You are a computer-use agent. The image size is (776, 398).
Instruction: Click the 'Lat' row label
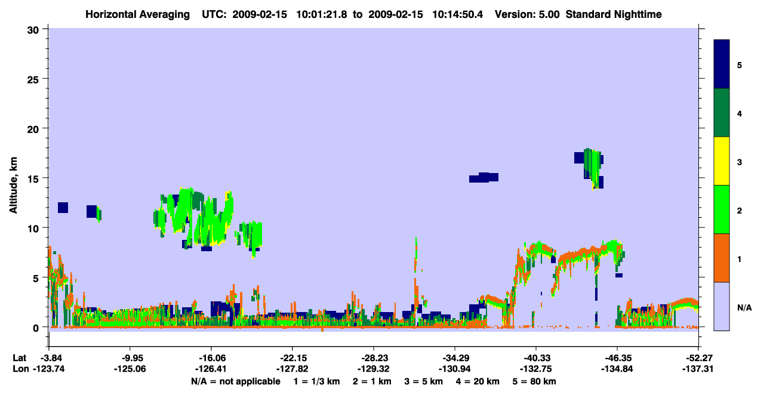pyautogui.click(x=19, y=357)
